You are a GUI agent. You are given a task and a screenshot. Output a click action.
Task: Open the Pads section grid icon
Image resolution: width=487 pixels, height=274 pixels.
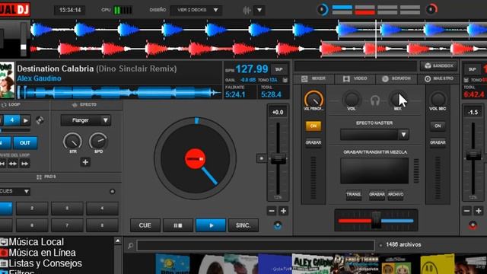tap(39, 177)
